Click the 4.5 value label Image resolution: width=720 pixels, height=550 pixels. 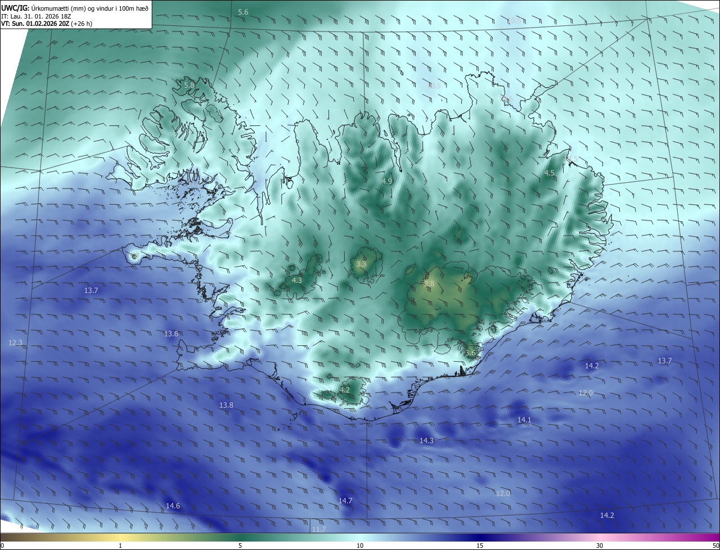tap(550, 173)
